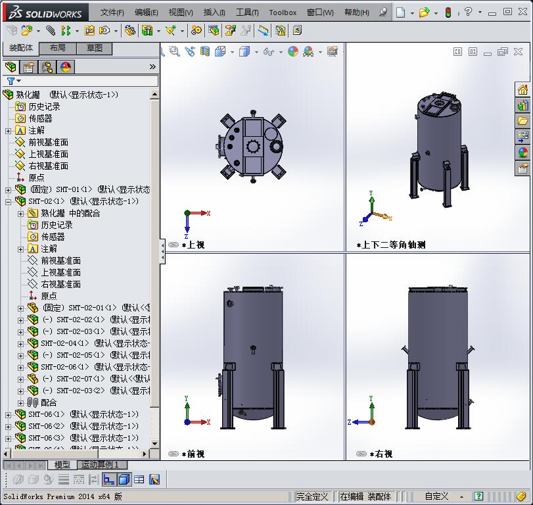The height and width of the screenshot is (505, 533).
Task: Switch to the 草图 tab
Action: point(95,48)
